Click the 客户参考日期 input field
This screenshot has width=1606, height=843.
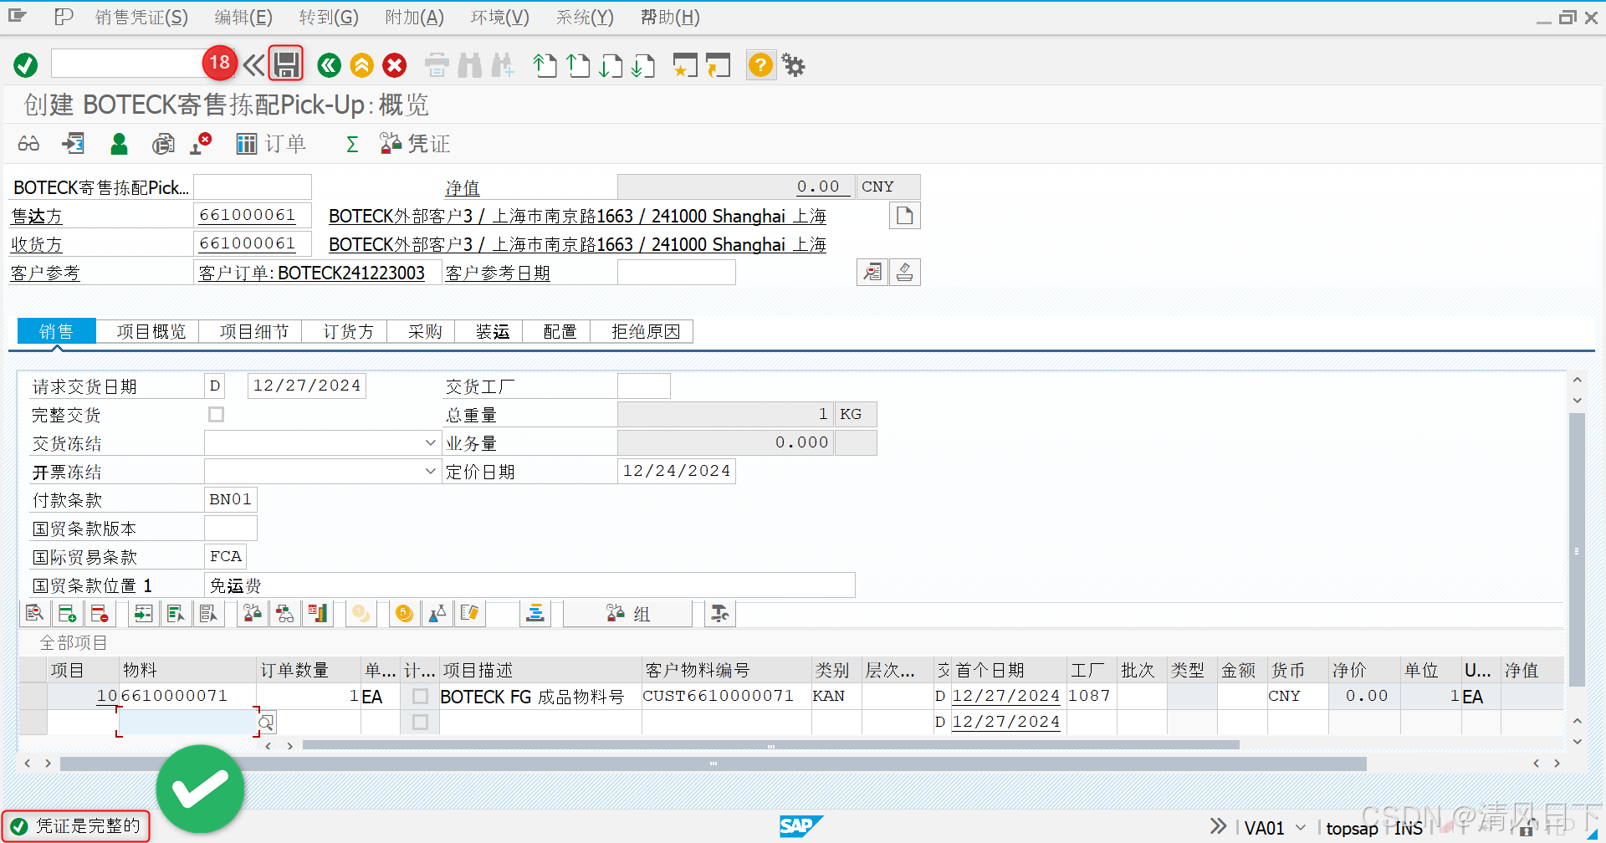click(677, 273)
